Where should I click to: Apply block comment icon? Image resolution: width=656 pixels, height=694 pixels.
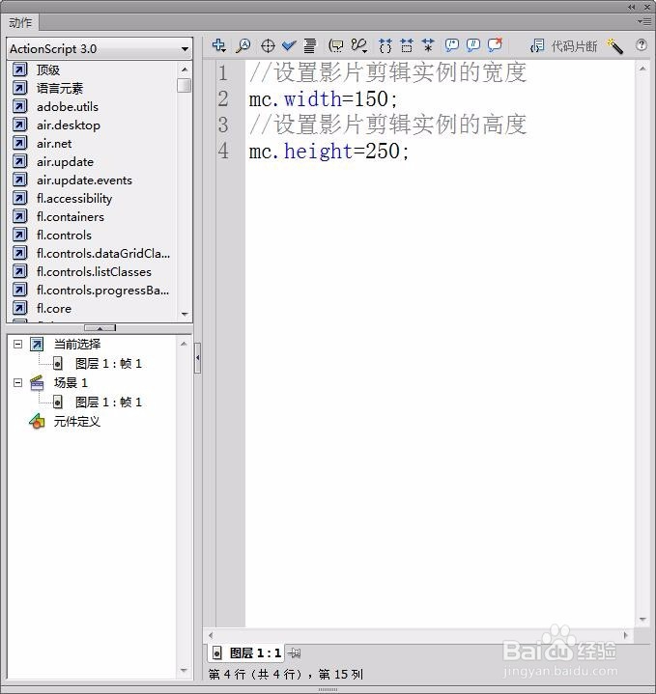pyautogui.click(x=452, y=45)
